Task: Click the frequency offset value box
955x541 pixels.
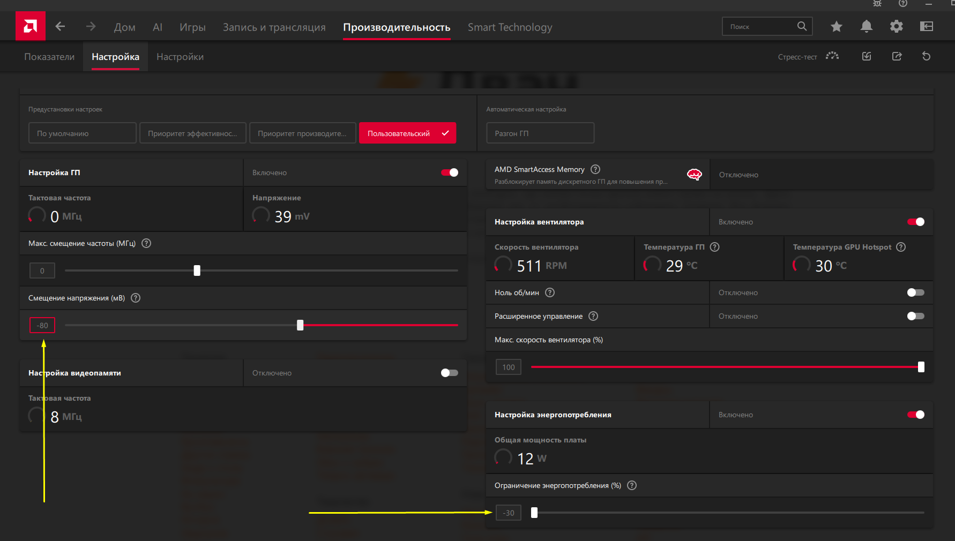Action: coord(42,270)
